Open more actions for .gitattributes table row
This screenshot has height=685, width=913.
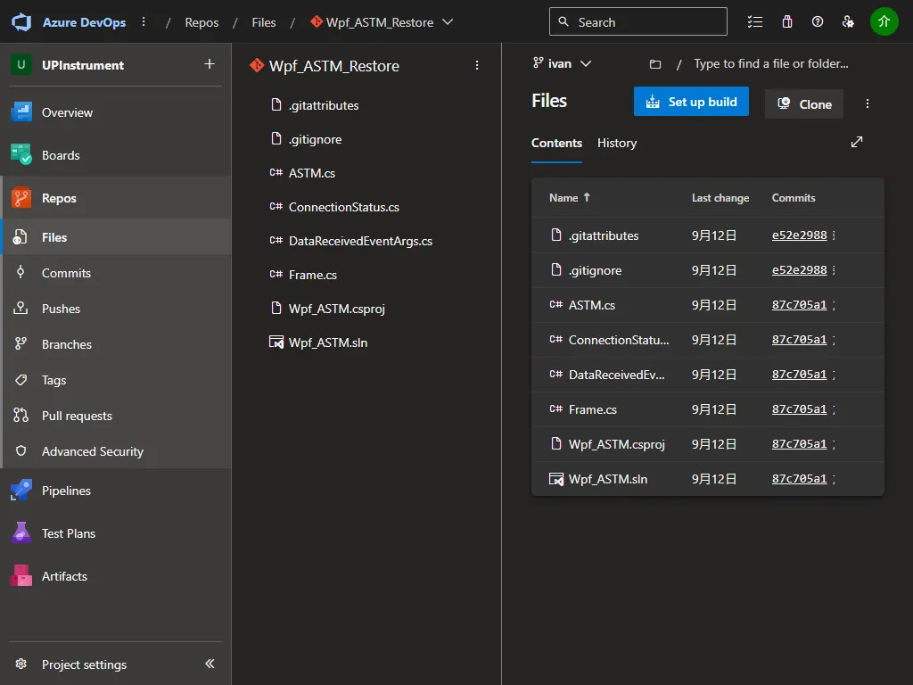coord(834,235)
